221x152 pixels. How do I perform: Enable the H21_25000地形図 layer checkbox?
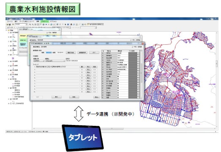tap(11, 103)
